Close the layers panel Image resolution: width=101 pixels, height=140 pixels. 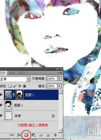[x=61, y=69]
